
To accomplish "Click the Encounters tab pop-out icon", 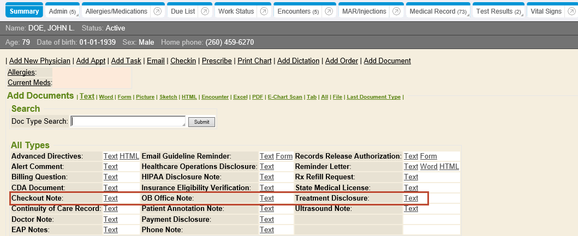I will click(x=329, y=11).
